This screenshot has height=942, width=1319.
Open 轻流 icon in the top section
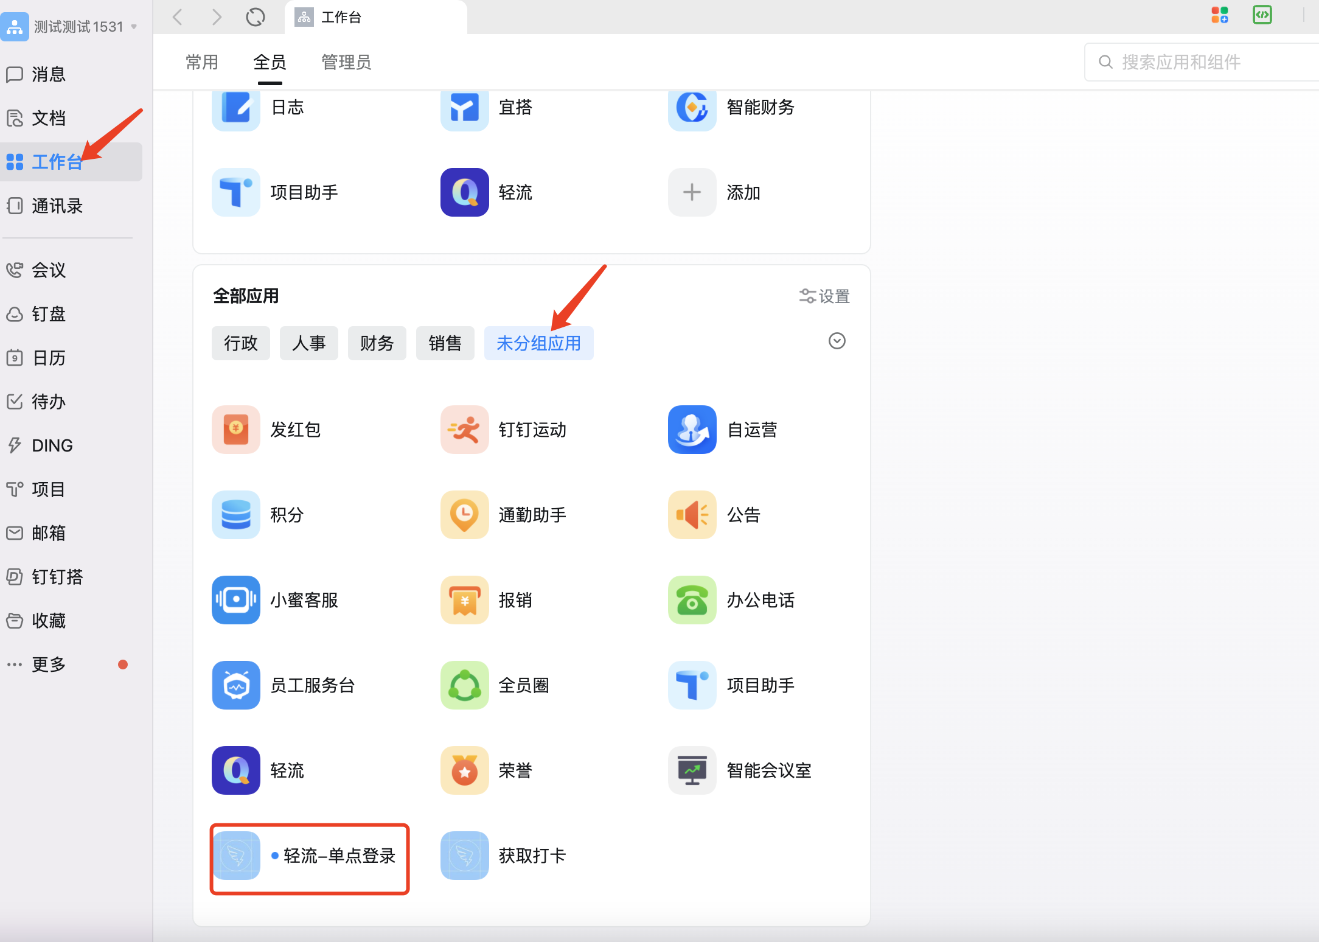(x=465, y=192)
